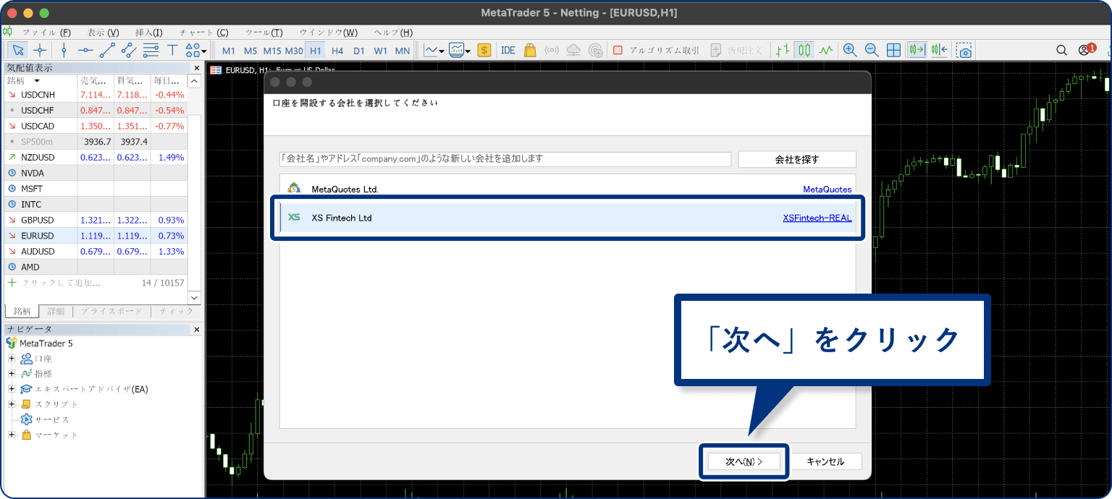
Task: Expand the 口座 node in Navigator
Action: [12, 359]
